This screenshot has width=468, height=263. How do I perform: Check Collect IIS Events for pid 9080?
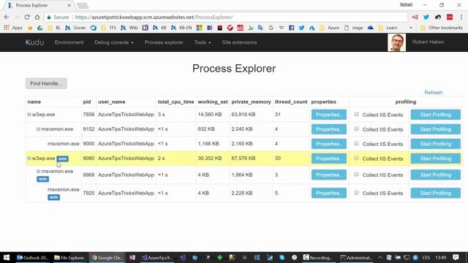(356, 158)
